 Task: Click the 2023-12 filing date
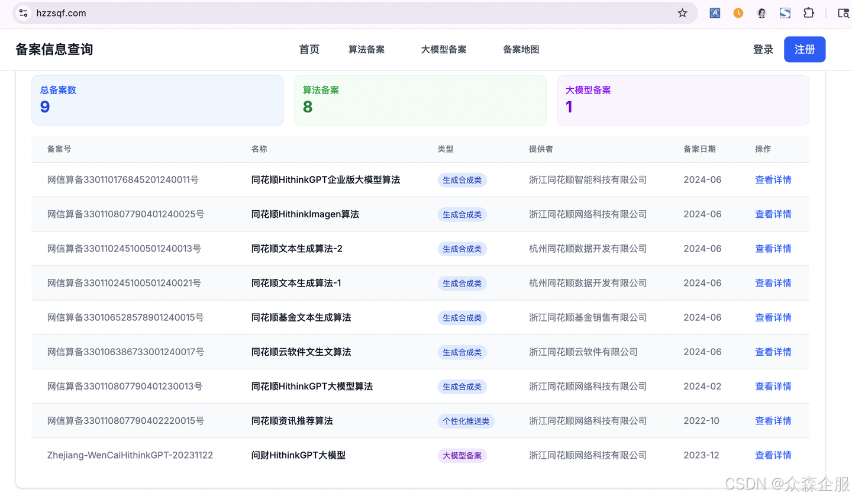(x=701, y=455)
